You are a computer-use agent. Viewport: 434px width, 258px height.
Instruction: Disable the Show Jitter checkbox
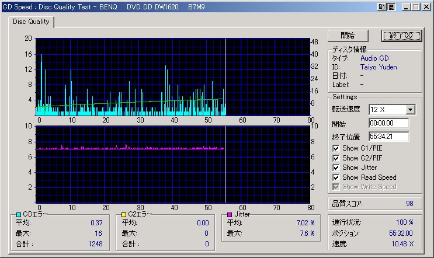tap(335, 168)
